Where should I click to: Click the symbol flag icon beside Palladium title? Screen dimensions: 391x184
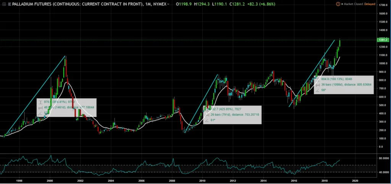pyautogui.click(x=10, y=4)
